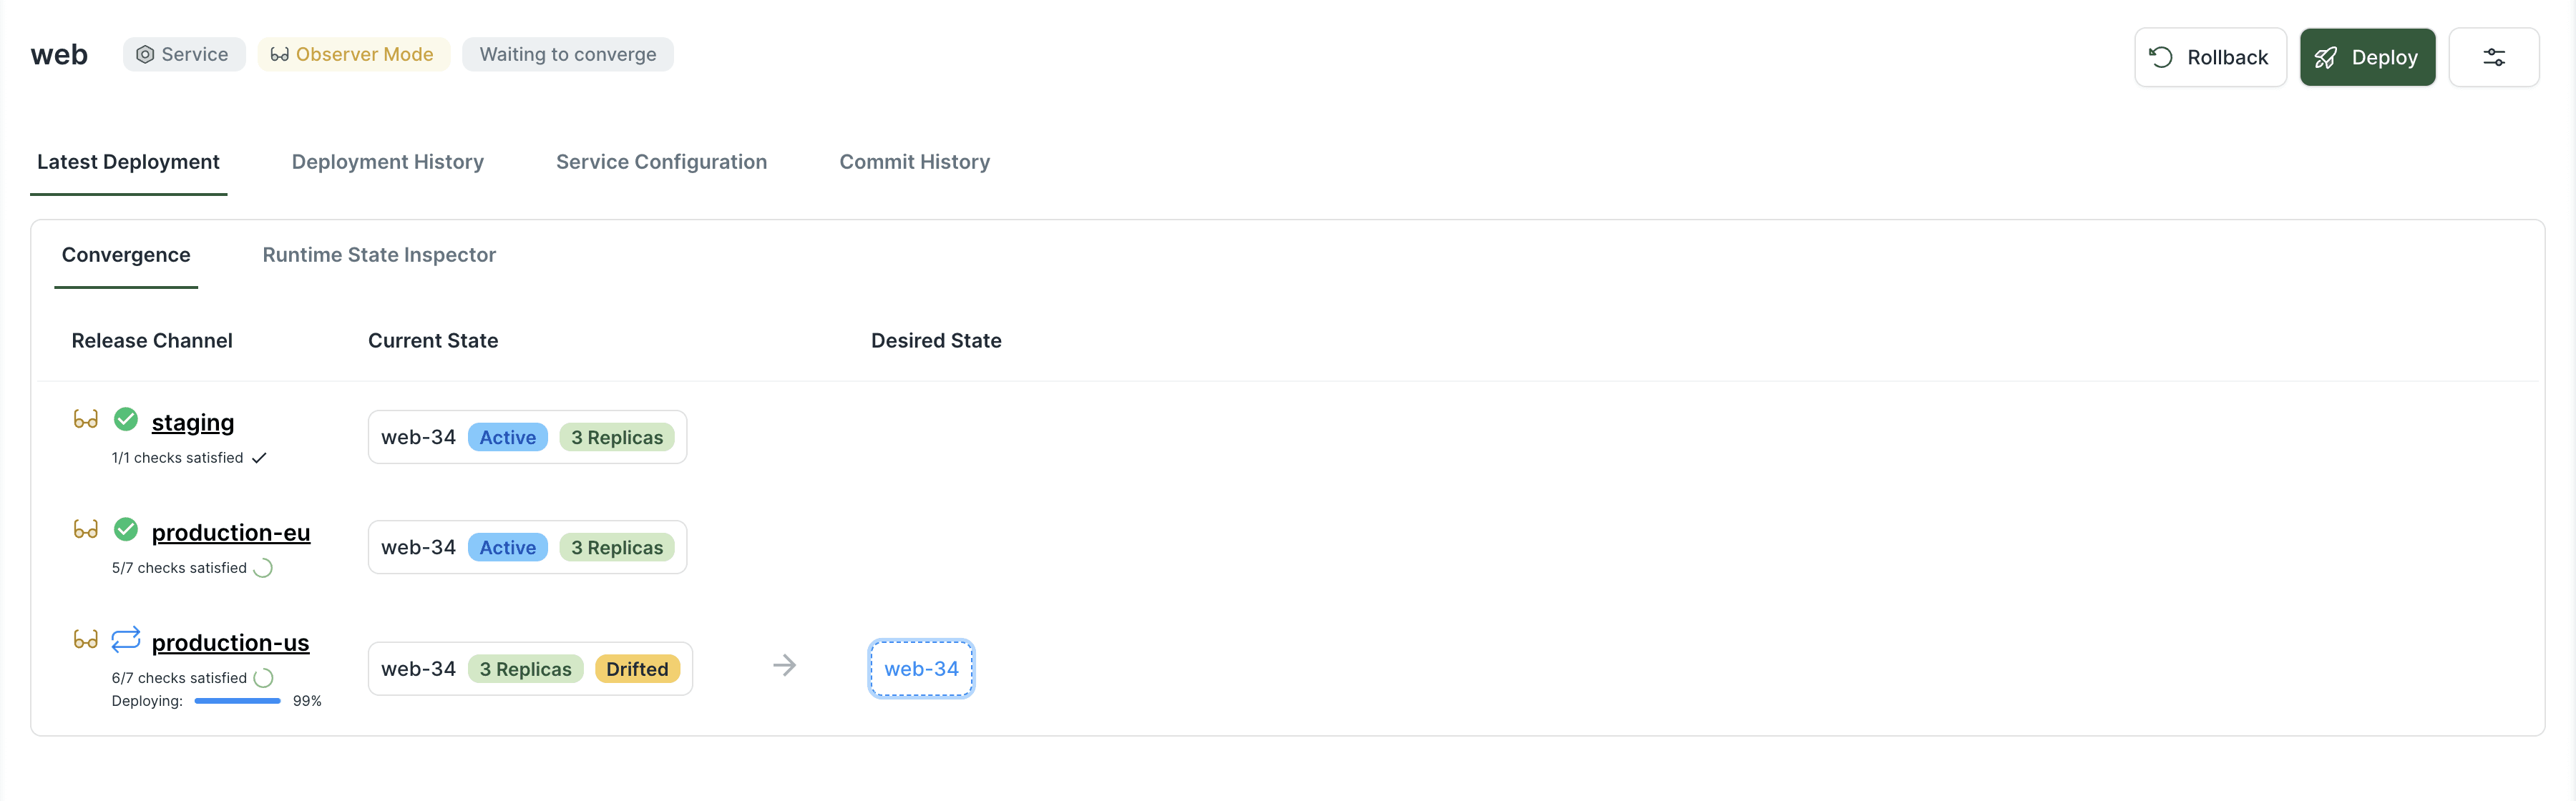
Task: Click the settings sliders icon button
Action: tap(2493, 57)
